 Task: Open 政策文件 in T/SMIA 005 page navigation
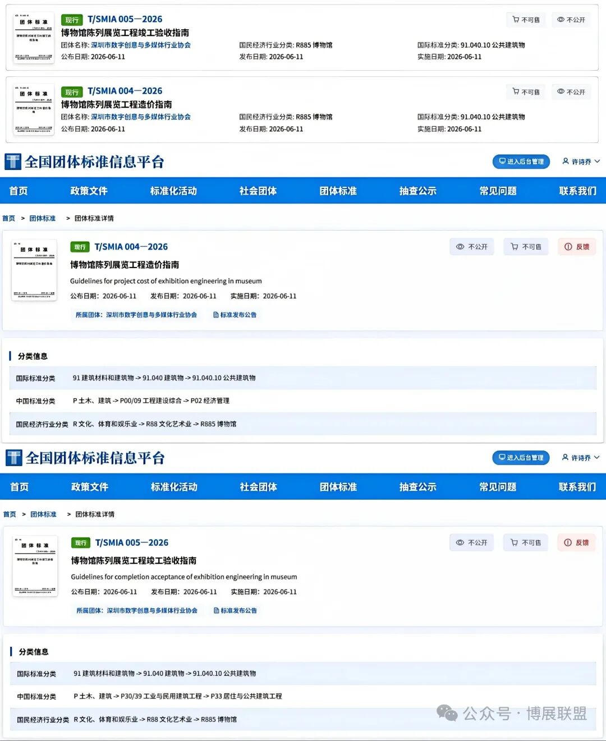click(90, 487)
